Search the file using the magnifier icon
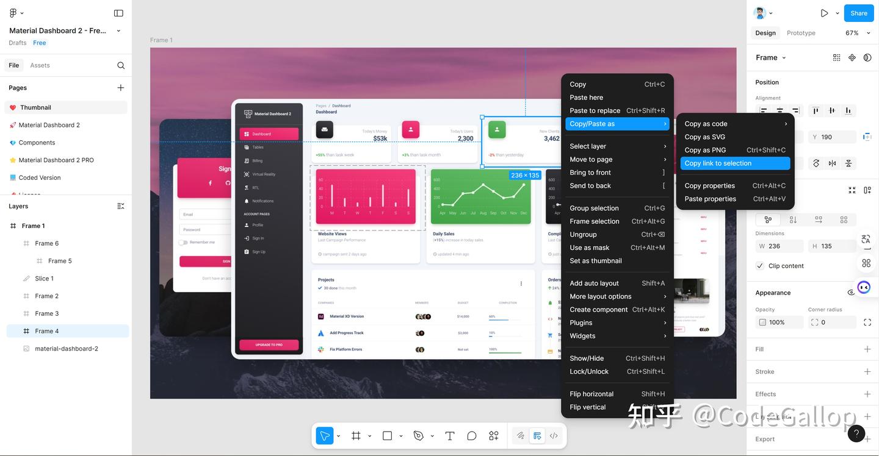879x456 pixels. pos(121,65)
